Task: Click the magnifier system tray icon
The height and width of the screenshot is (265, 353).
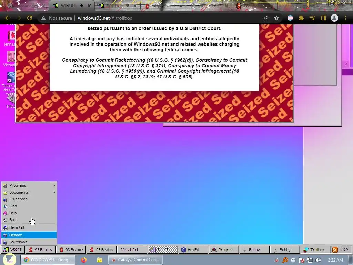Action: coord(285,260)
